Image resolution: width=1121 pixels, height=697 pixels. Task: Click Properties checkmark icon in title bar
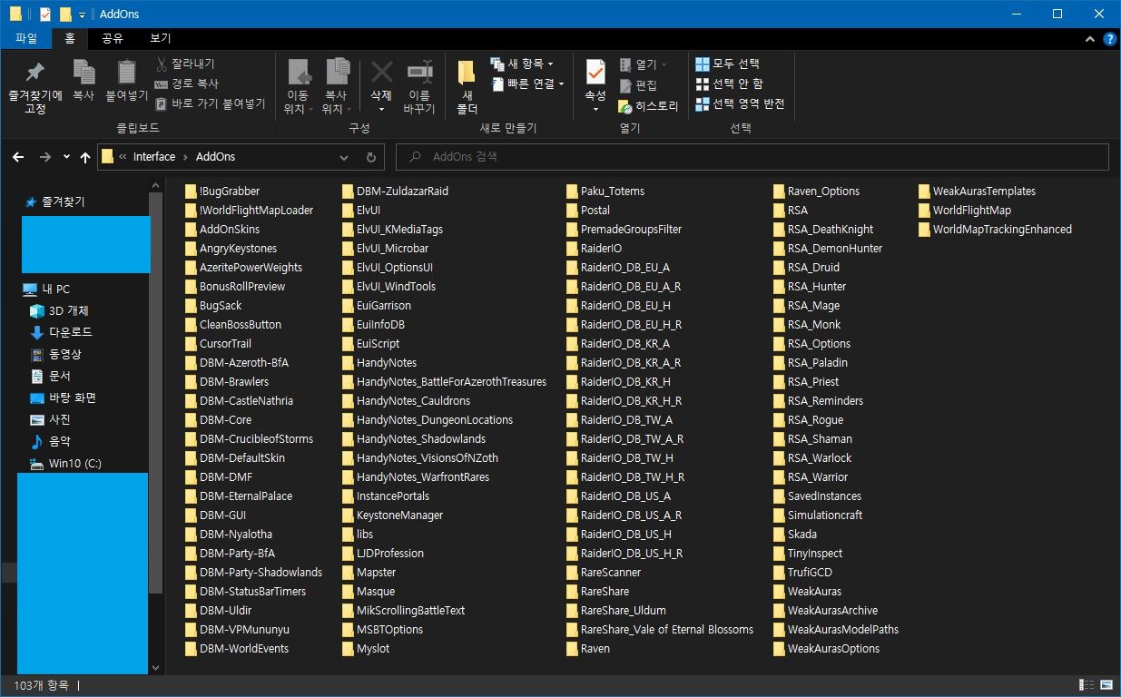click(45, 15)
